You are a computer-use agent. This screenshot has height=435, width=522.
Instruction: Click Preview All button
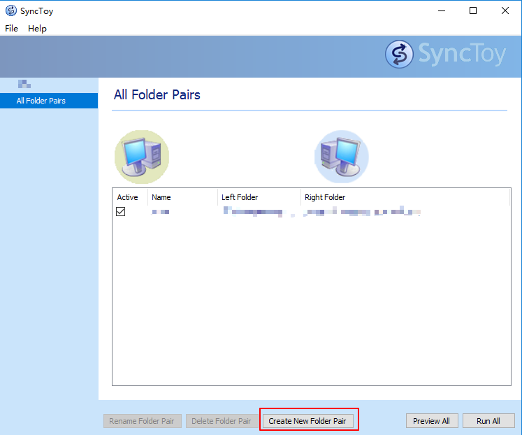(432, 421)
